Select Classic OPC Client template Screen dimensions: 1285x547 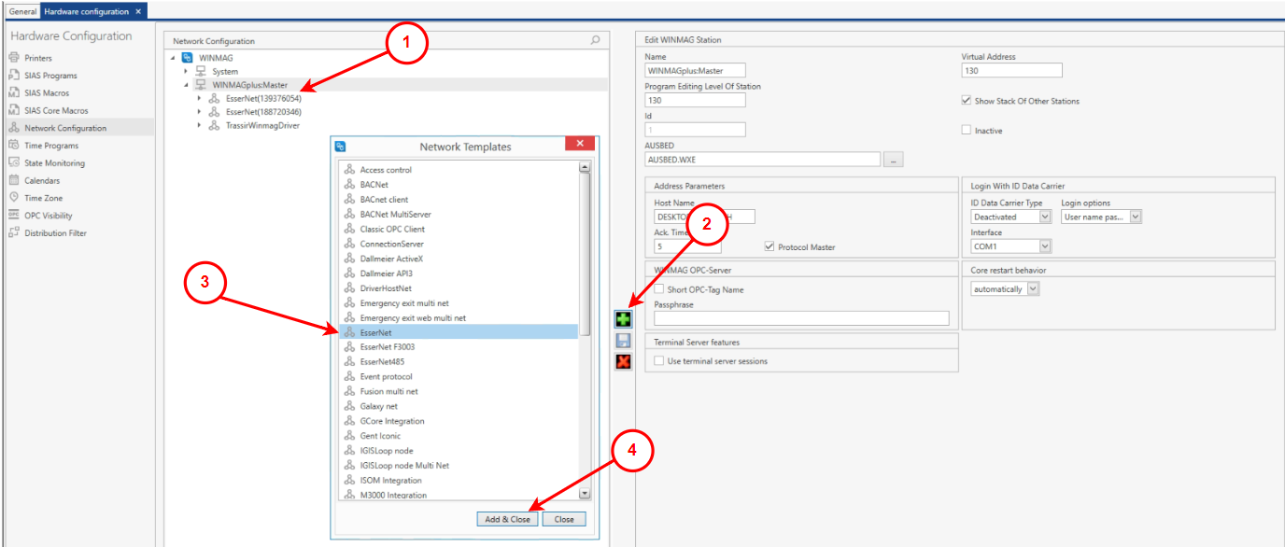pos(392,229)
